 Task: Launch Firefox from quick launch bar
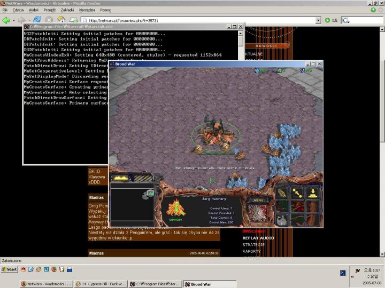54,269
